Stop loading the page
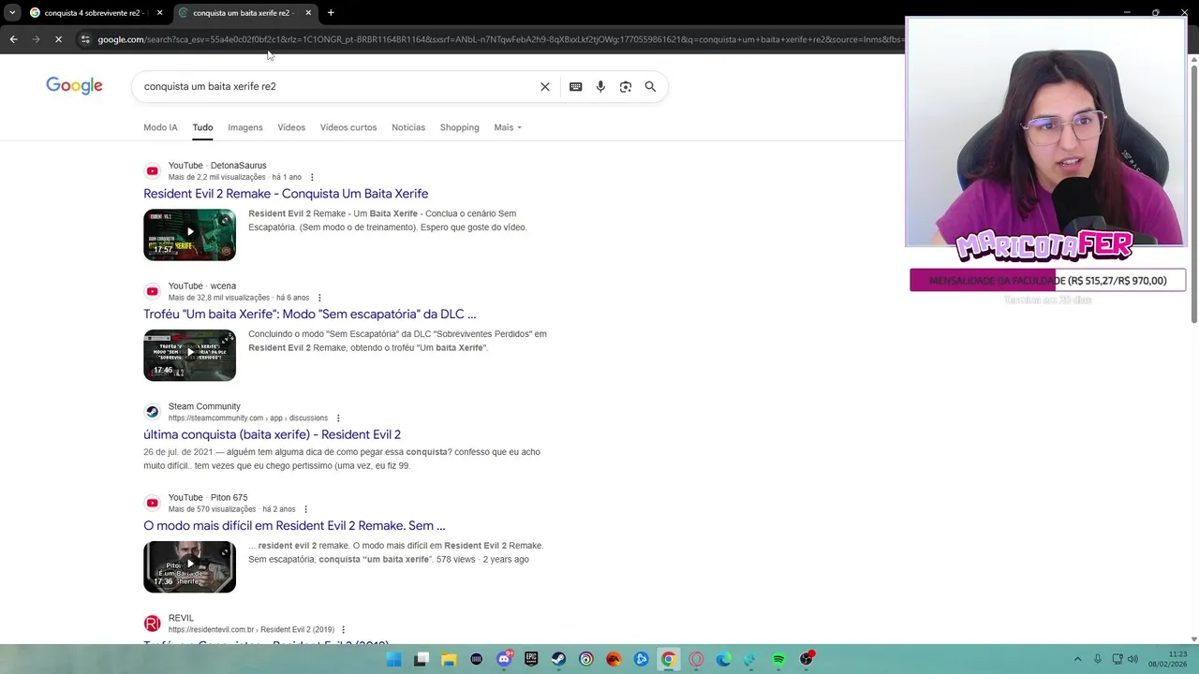Viewport: 1199px width, 674px height. click(x=58, y=39)
